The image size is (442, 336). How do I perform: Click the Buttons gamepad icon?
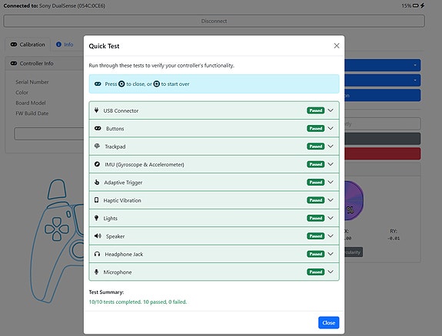pyautogui.click(x=98, y=128)
